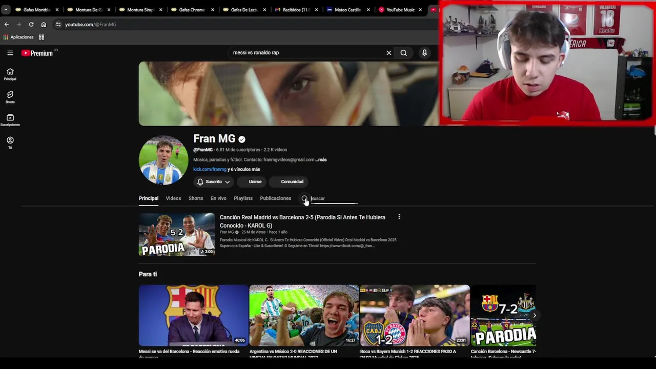This screenshot has height=369, width=656.
Task: Go back with the browser back arrow
Action: pos(7,25)
